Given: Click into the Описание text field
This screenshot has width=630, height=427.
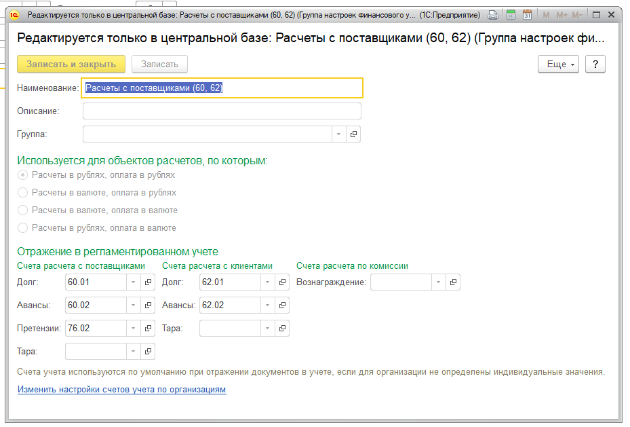Looking at the screenshot, I should coord(222,111).
